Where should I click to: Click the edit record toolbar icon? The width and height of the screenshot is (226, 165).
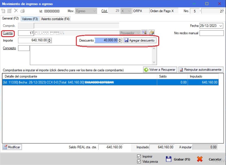pos(9,11)
